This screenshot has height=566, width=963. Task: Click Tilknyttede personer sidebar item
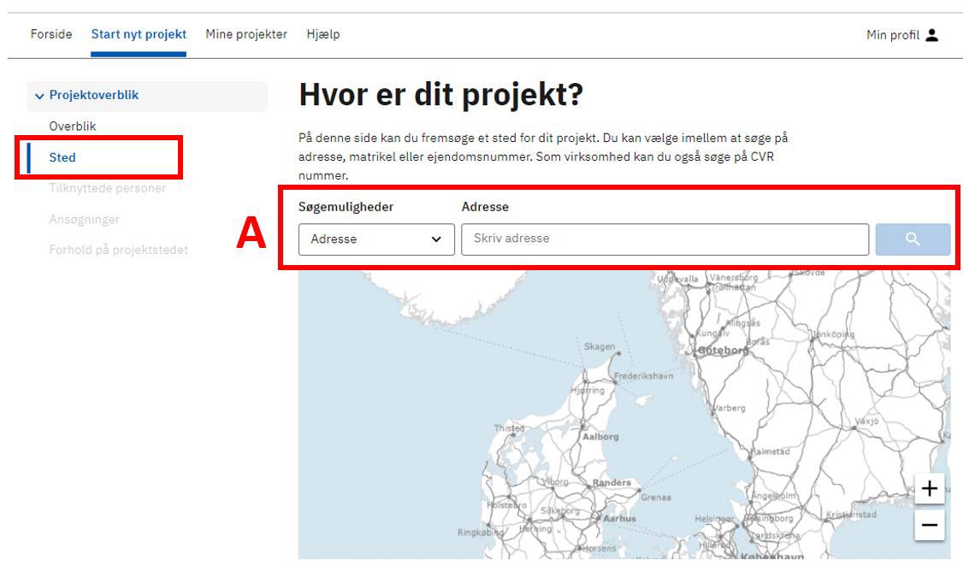(108, 188)
